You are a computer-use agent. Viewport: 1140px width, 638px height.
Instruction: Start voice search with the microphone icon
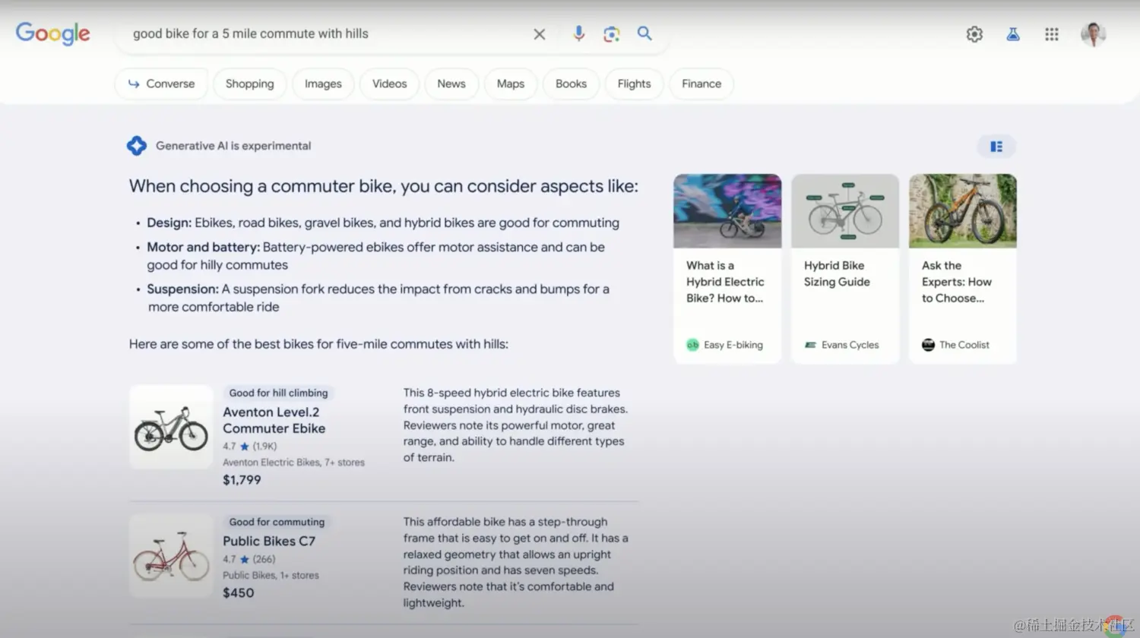579,33
